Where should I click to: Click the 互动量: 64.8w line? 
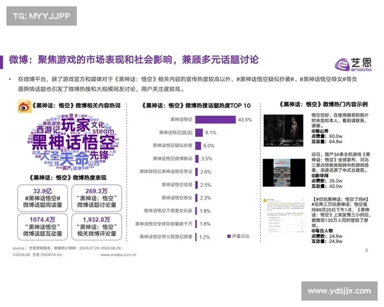click(327, 142)
